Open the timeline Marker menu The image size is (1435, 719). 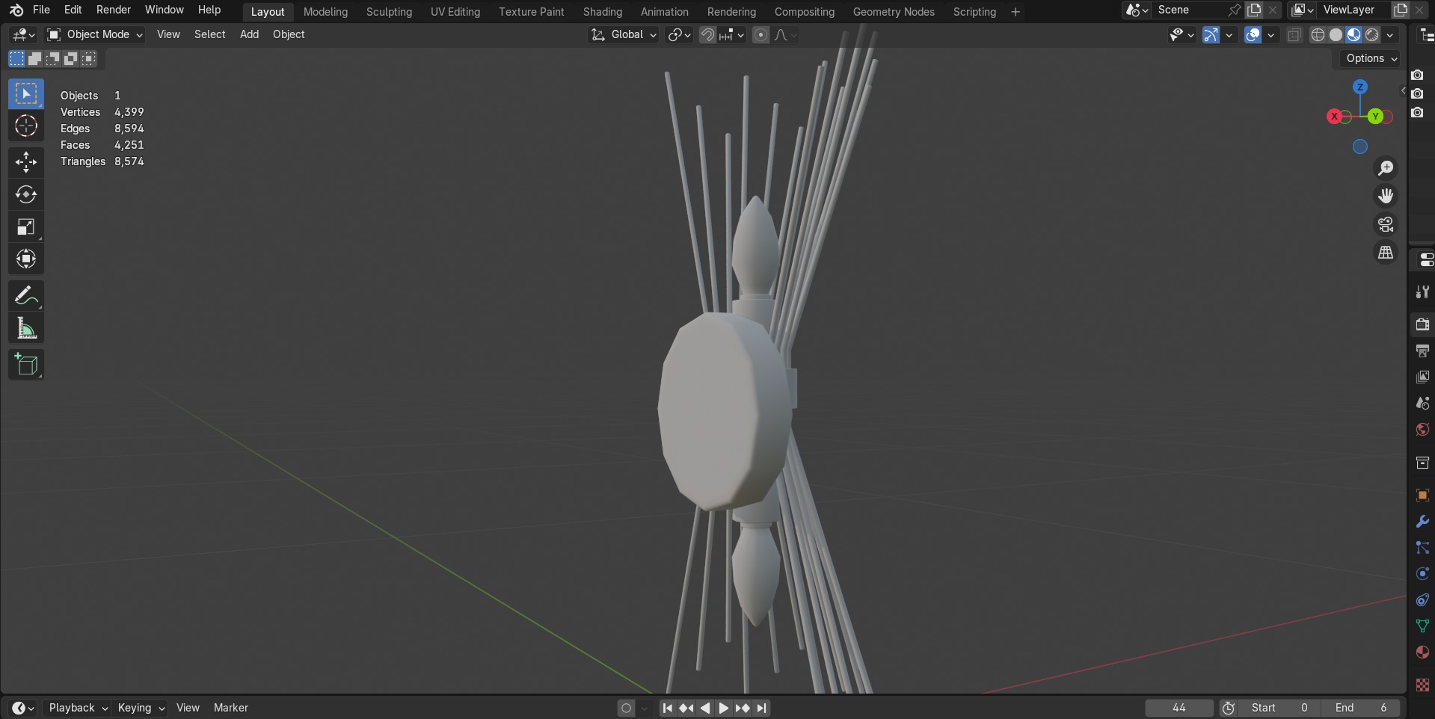(x=230, y=708)
